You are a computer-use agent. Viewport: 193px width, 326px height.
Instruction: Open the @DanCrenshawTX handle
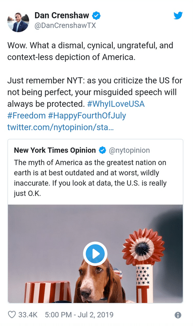click(65, 26)
